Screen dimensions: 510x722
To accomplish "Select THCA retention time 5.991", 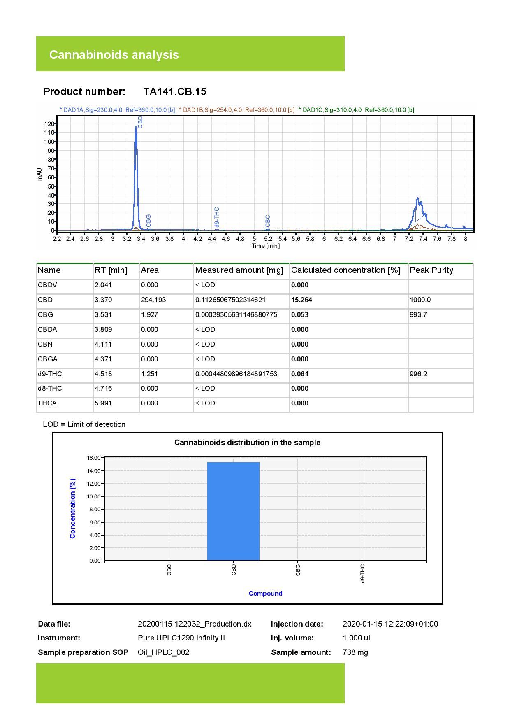I will 103,403.
